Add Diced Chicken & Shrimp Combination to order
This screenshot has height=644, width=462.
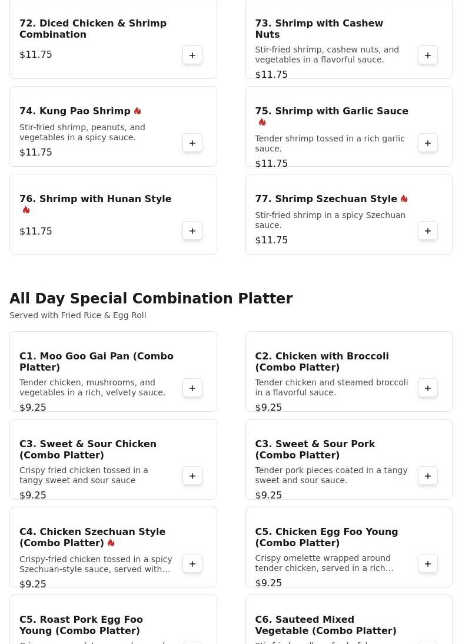(192, 55)
